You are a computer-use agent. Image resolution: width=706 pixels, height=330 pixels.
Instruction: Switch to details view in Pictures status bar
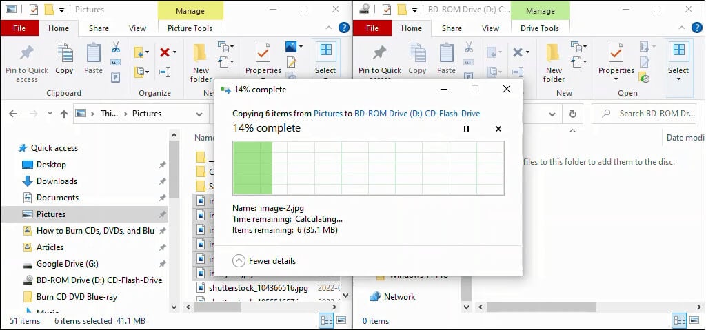[x=327, y=320]
